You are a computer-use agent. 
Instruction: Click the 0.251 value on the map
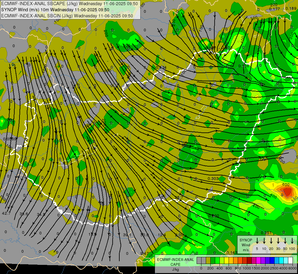click(266, 233)
